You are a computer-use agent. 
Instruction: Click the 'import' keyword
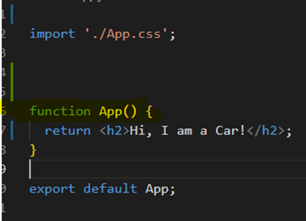(x=52, y=34)
